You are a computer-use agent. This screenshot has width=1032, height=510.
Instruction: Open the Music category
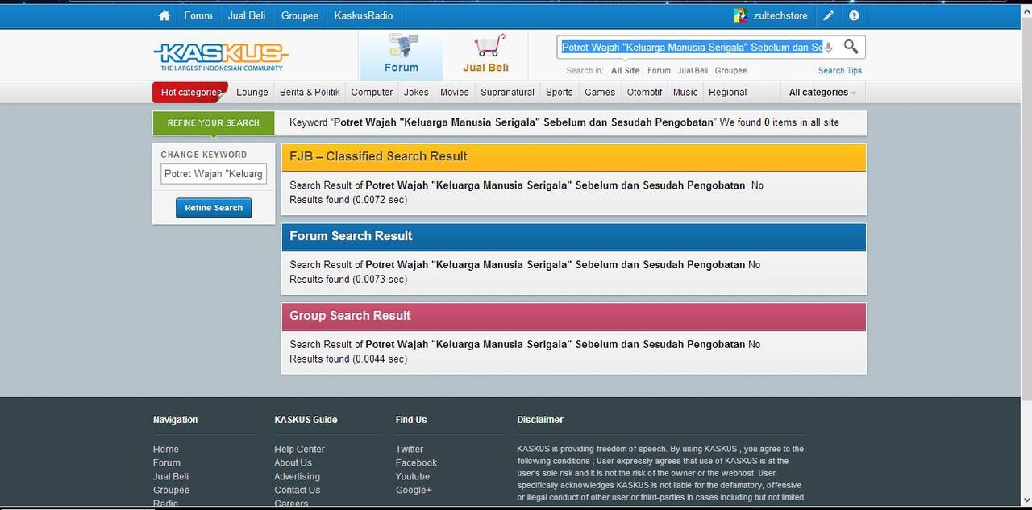[685, 93]
